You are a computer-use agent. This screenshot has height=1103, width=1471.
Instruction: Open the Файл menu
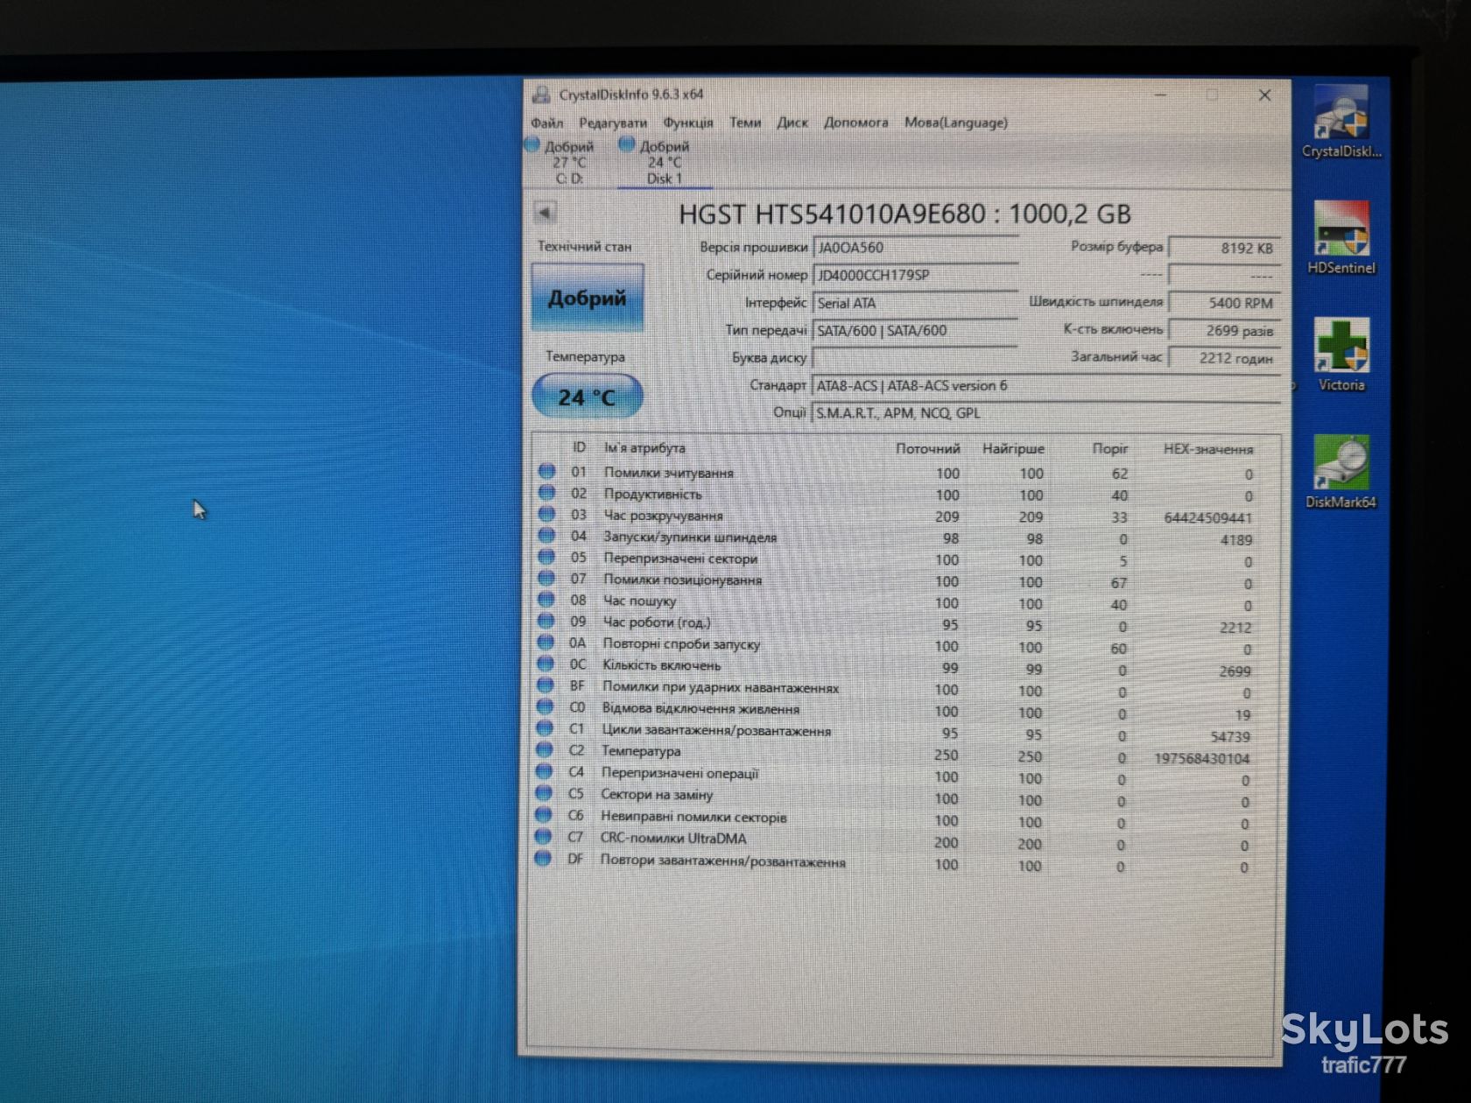(546, 123)
